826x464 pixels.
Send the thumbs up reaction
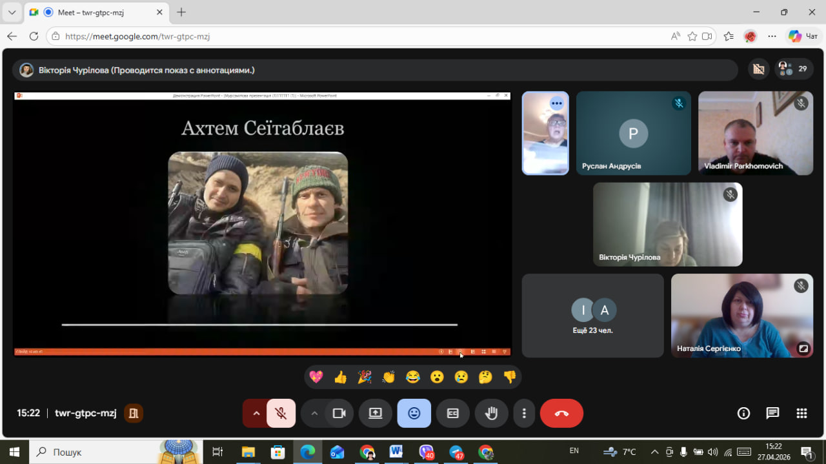(340, 378)
